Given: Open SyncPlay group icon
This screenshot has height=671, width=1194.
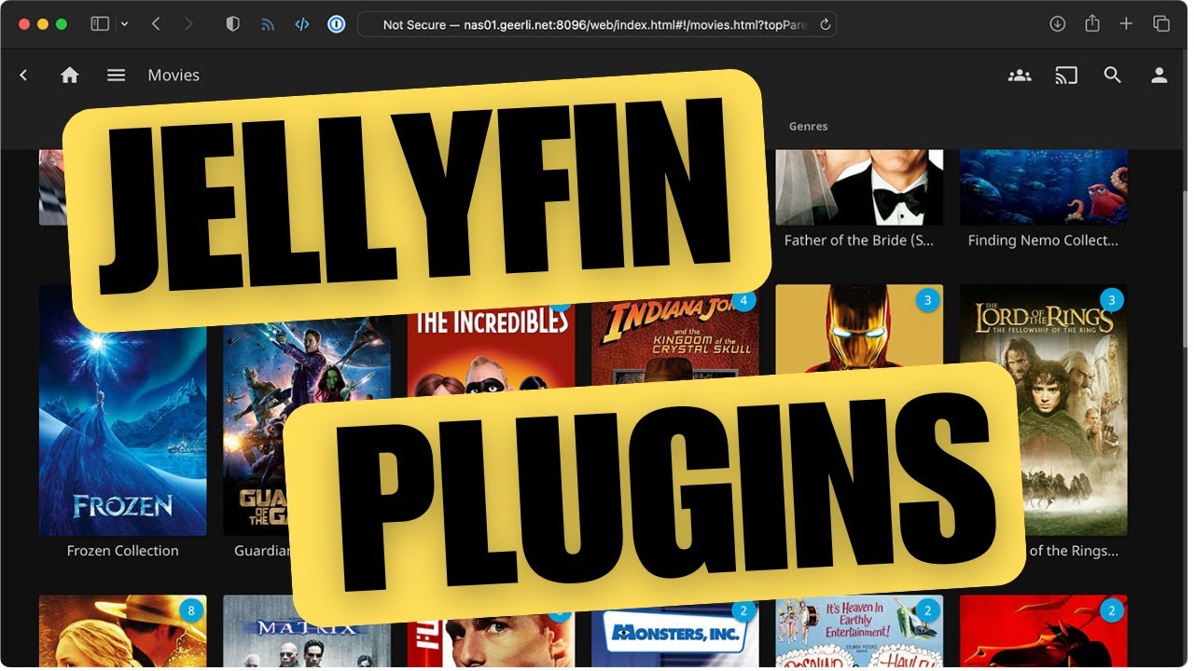Looking at the screenshot, I should [x=1020, y=75].
